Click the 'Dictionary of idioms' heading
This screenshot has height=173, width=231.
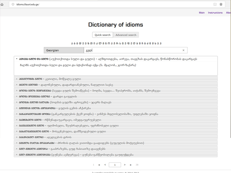116,25
